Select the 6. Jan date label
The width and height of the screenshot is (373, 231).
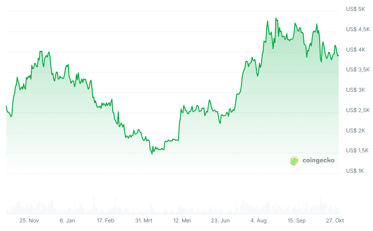pyautogui.click(x=67, y=221)
